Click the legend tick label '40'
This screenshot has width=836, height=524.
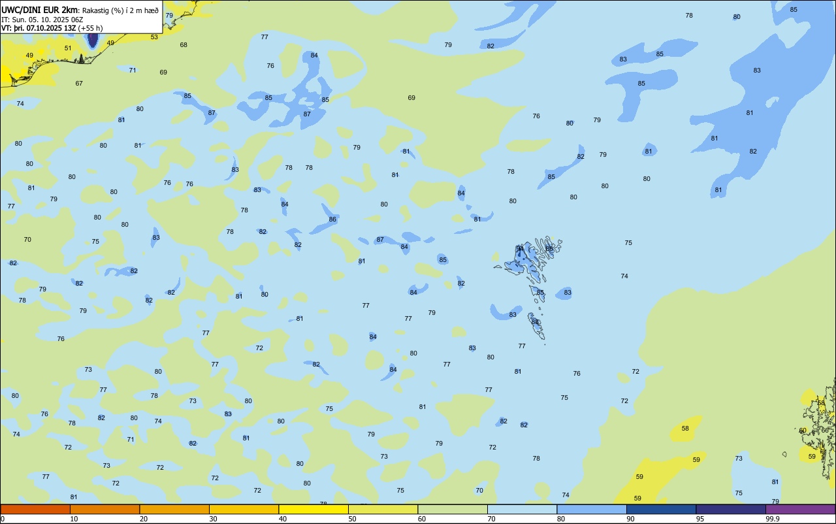pos(283,519)
